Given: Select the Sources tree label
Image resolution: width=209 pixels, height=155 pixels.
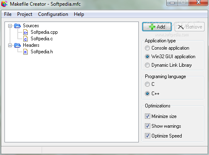Looking at the screenshot, I should [31, 26].
